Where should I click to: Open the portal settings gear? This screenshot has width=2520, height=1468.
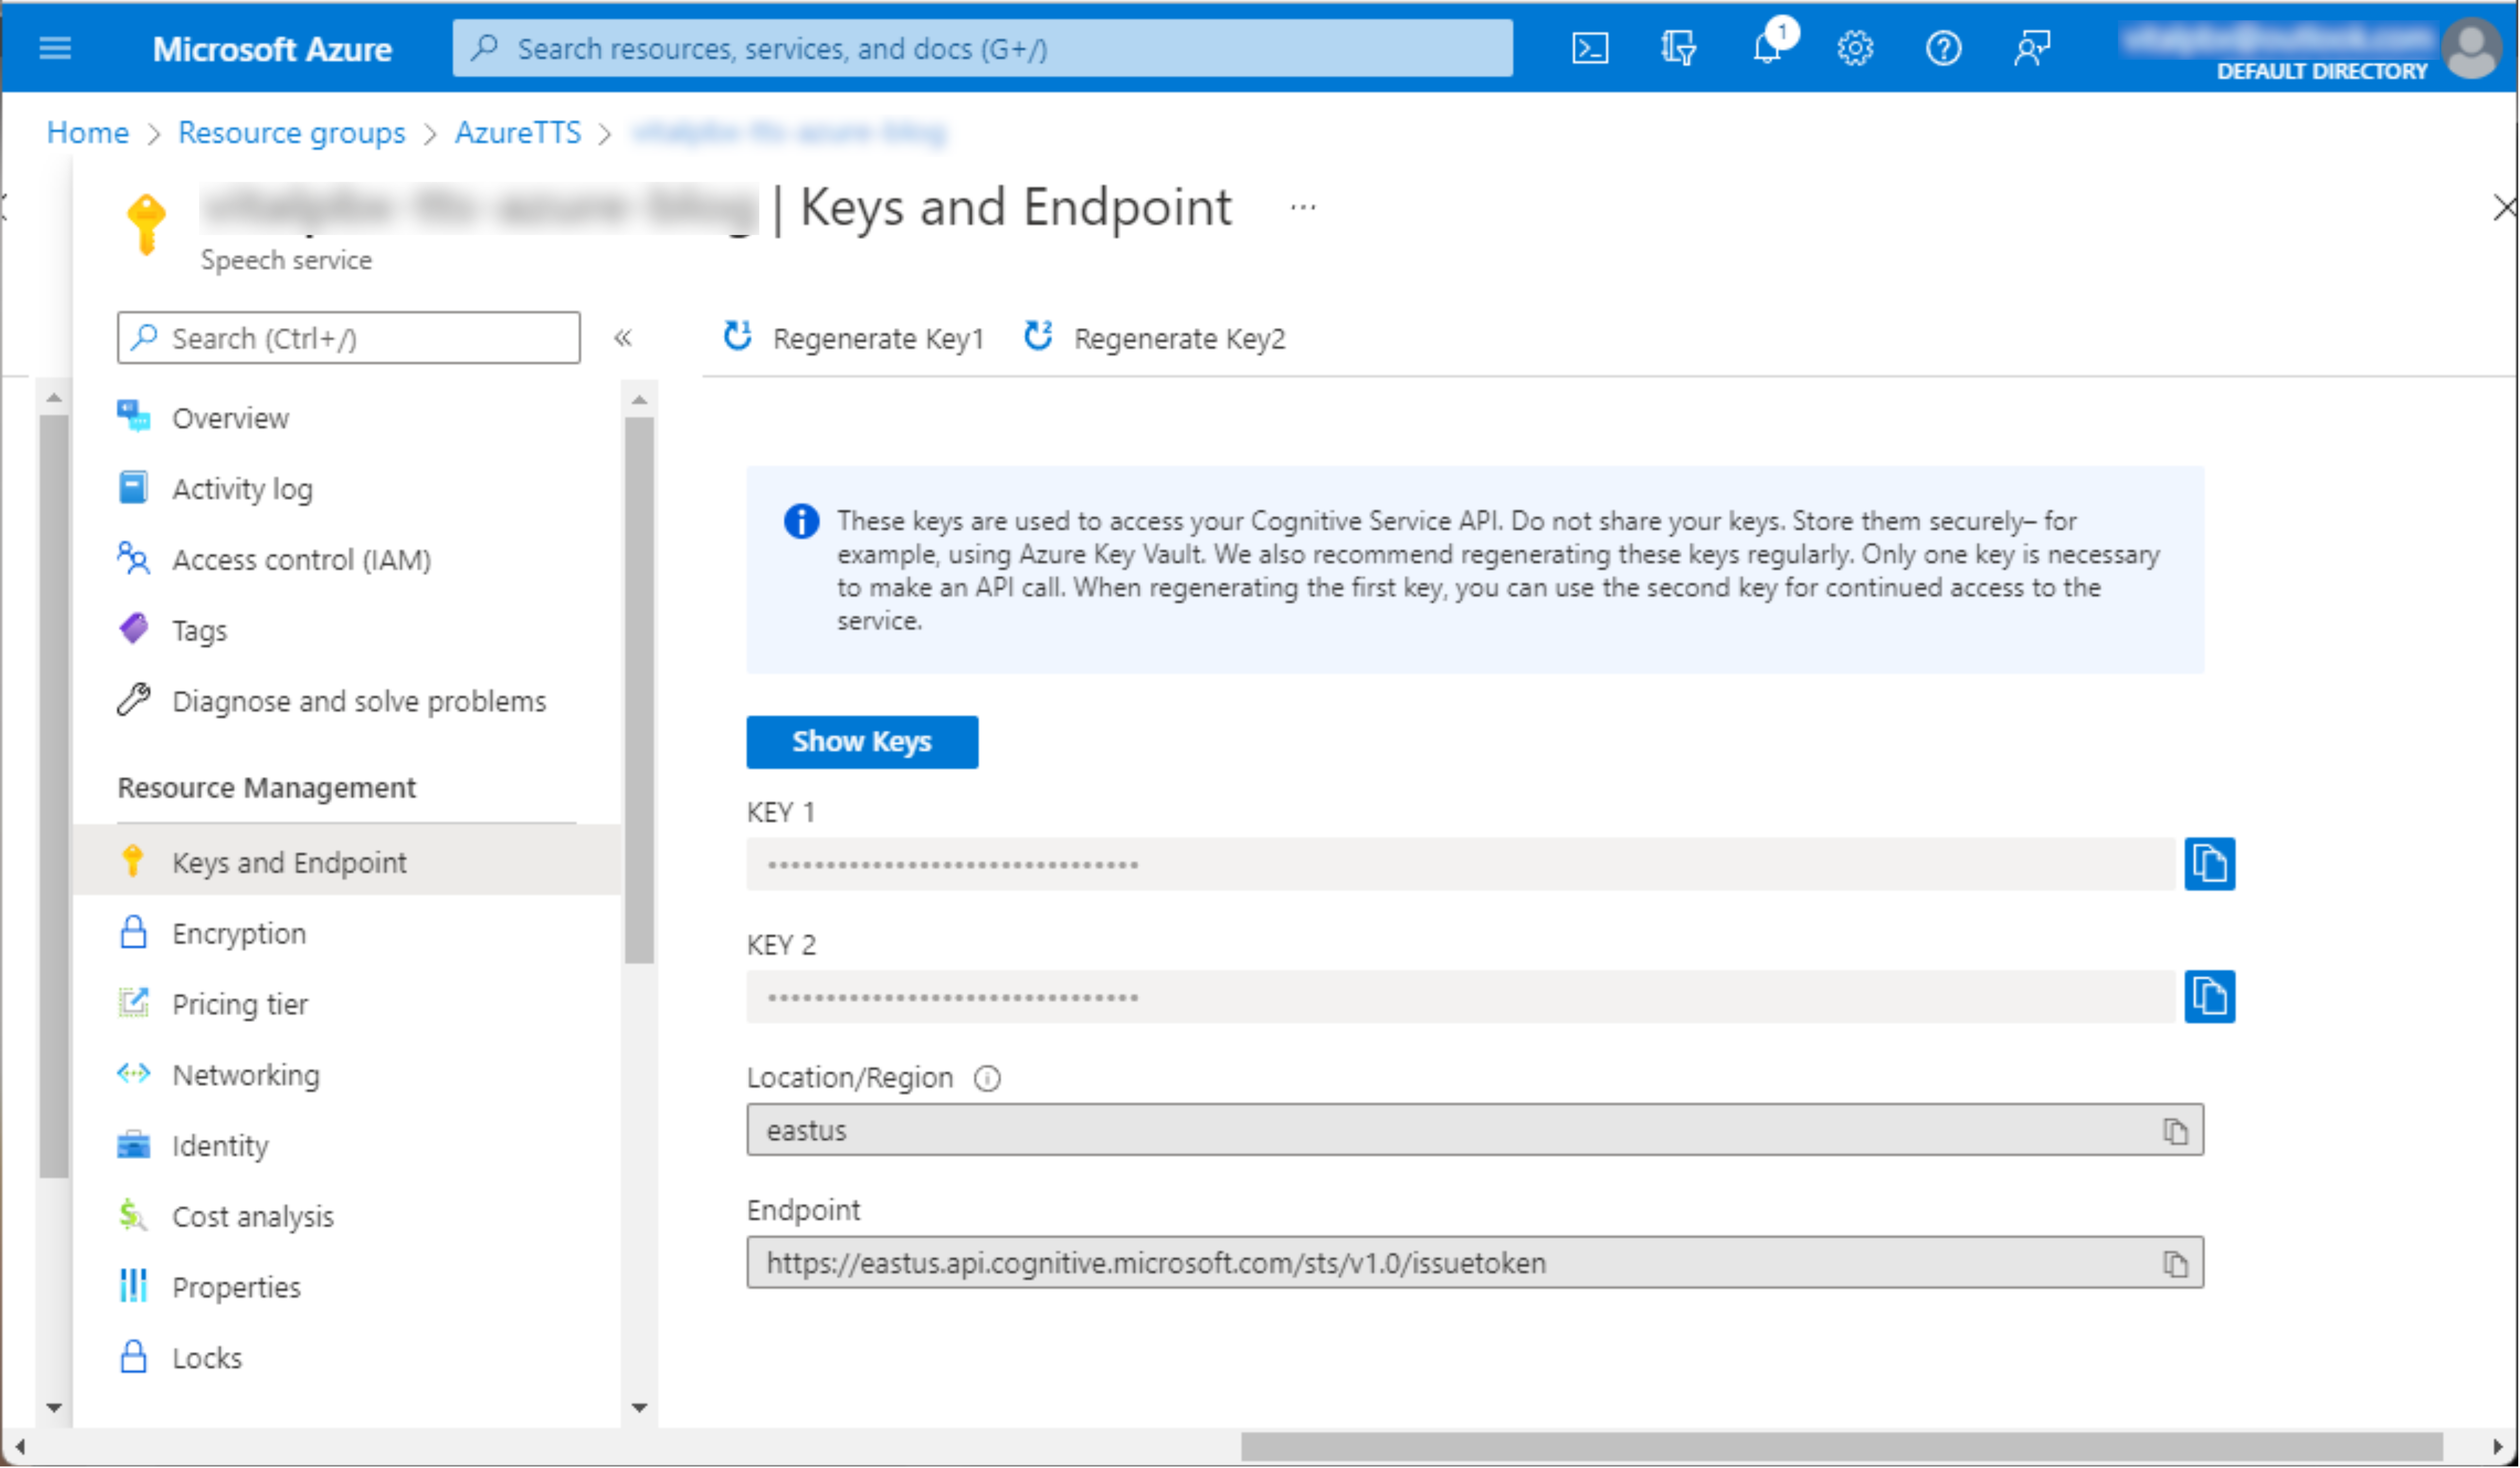[x=1855, y=48]
